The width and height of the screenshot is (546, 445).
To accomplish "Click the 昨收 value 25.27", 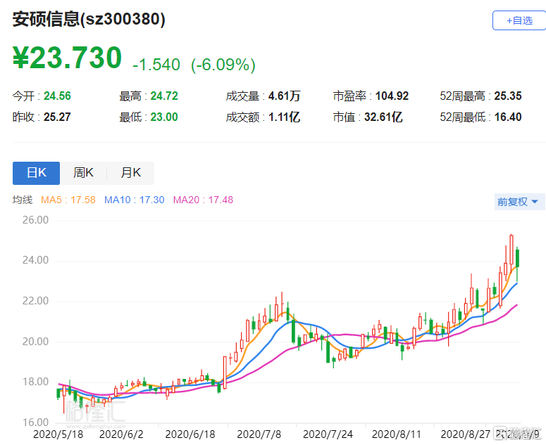I will tap(57, 117).
